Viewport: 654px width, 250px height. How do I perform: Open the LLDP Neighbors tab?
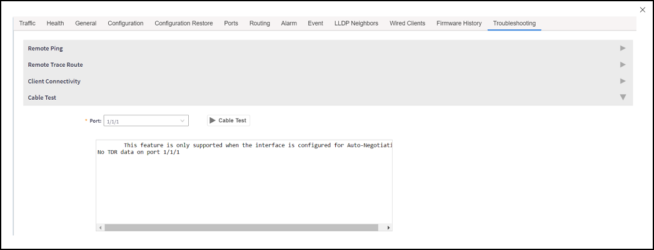pos(356,23)
